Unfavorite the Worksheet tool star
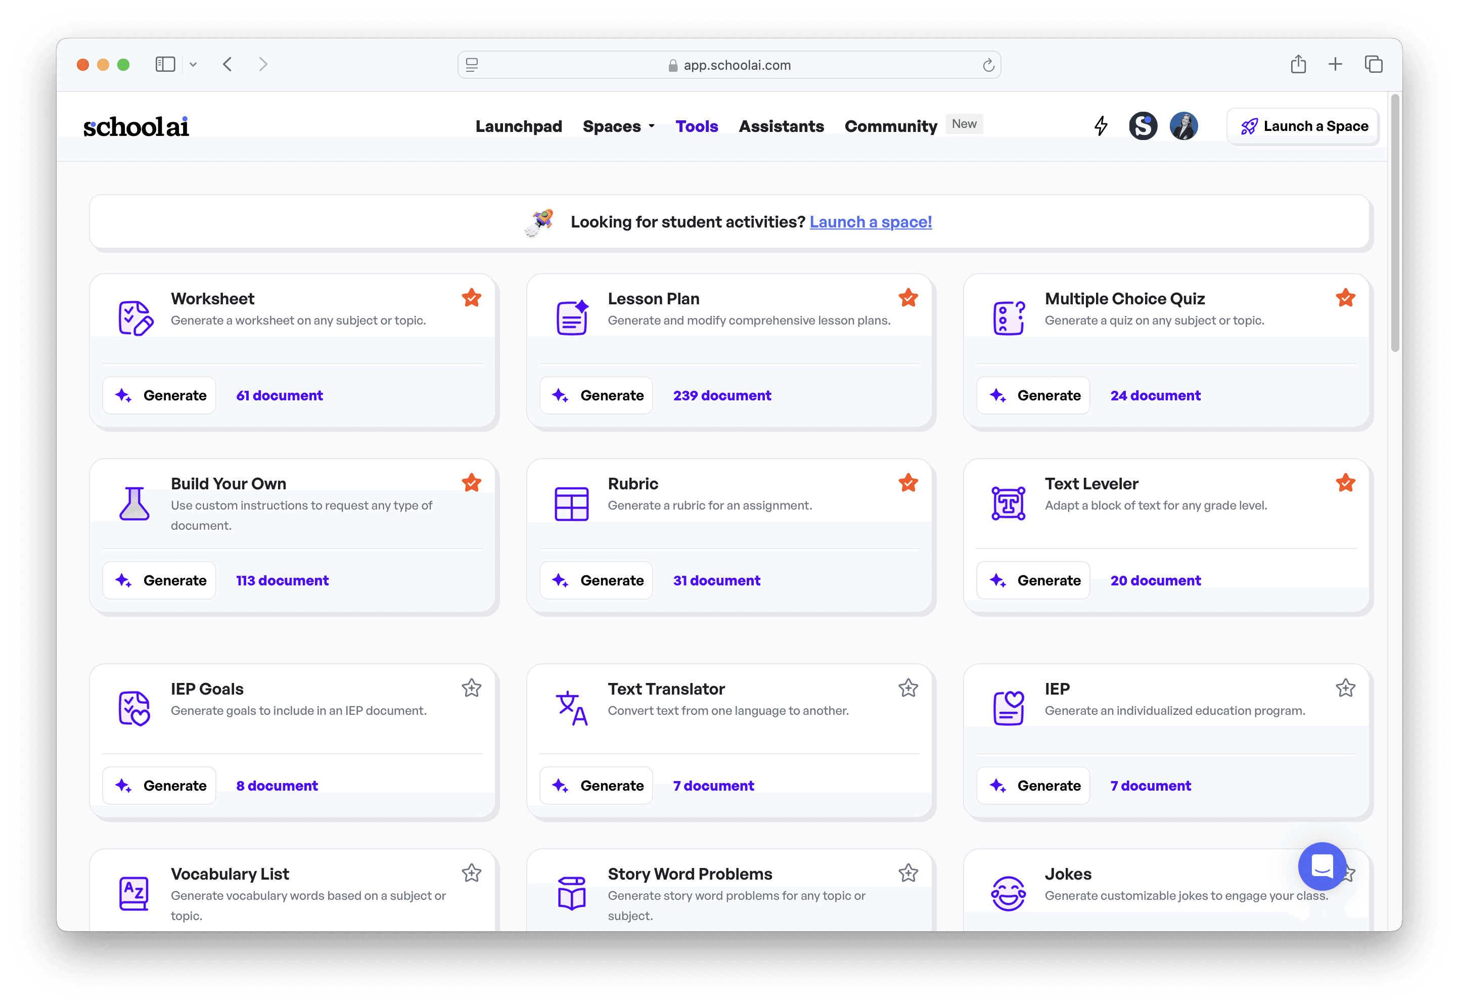This screenshot has width=1459, height=1006. click(x=471, y=298)
